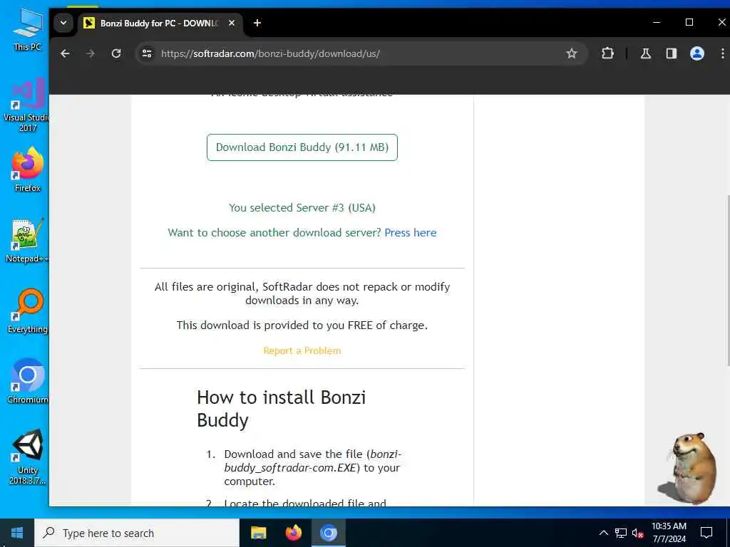
Task: Minimize the Chromium window
Action: [657, 22]
